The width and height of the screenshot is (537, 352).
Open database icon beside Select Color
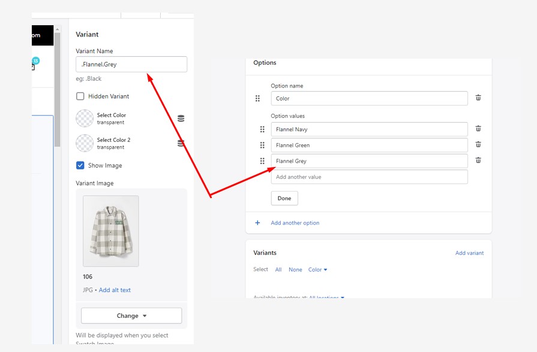181,119
